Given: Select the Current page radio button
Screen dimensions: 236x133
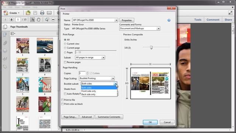Looking at the screenshot, I should pos(65,48).
